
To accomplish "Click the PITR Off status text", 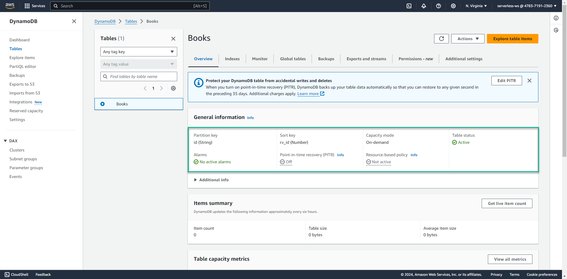I will pyautogui.click(x=289, y=162).
